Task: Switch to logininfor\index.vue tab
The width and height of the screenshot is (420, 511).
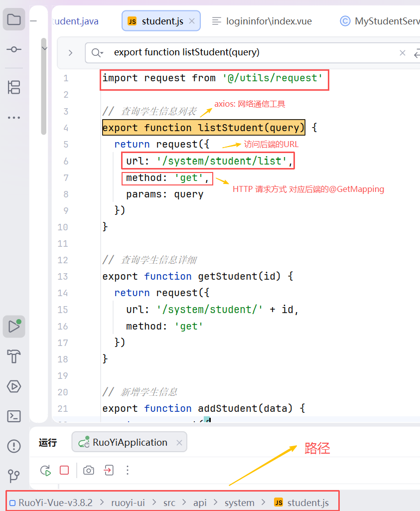Action: point(262,21)
